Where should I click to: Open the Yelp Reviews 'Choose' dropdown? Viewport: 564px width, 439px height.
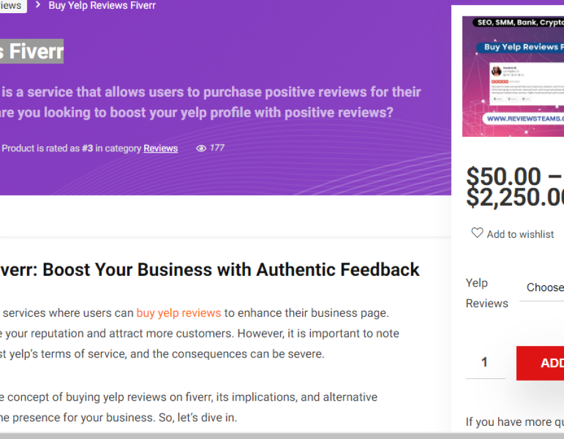(x=543, y=288)
